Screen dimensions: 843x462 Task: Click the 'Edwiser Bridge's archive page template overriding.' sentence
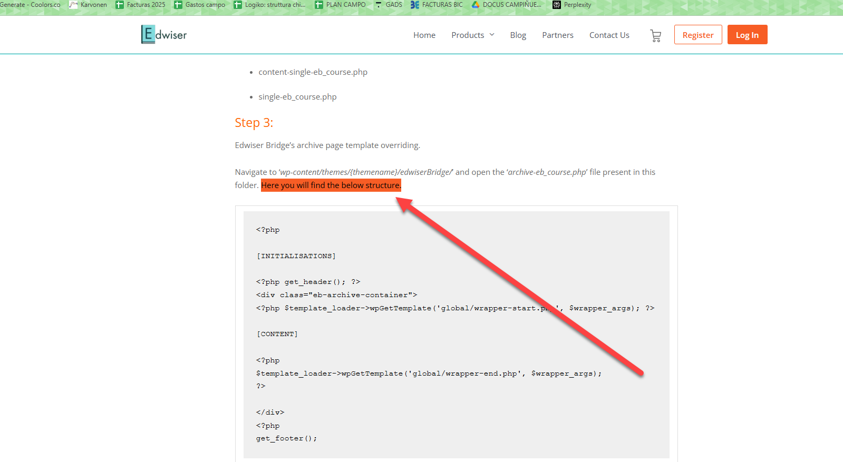tap(327, 145)
